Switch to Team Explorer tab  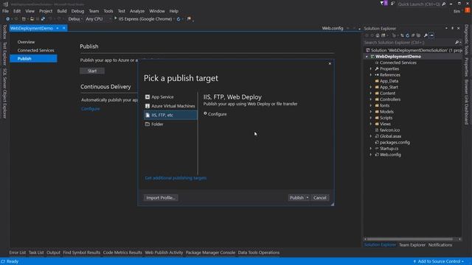coord(412,245)
